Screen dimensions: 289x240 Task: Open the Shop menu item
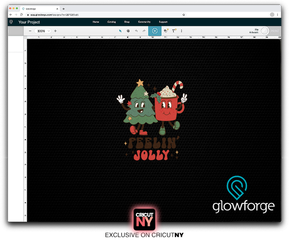(127, 22)
